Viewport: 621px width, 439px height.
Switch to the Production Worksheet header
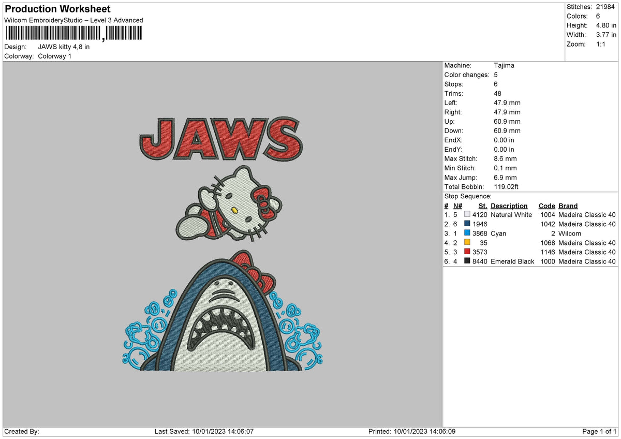[57, 9]
